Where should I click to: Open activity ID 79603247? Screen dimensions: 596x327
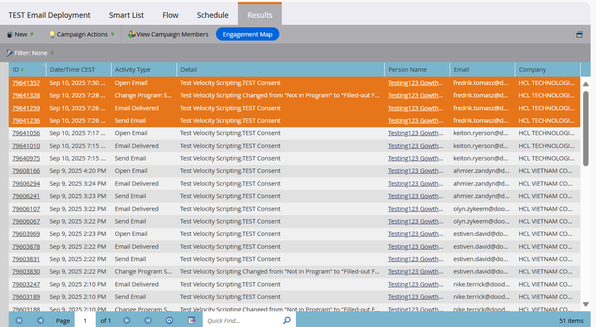click(26, 284)
